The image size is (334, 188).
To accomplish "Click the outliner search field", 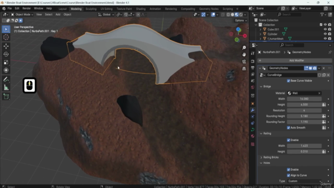I will (x=289, y=15).
